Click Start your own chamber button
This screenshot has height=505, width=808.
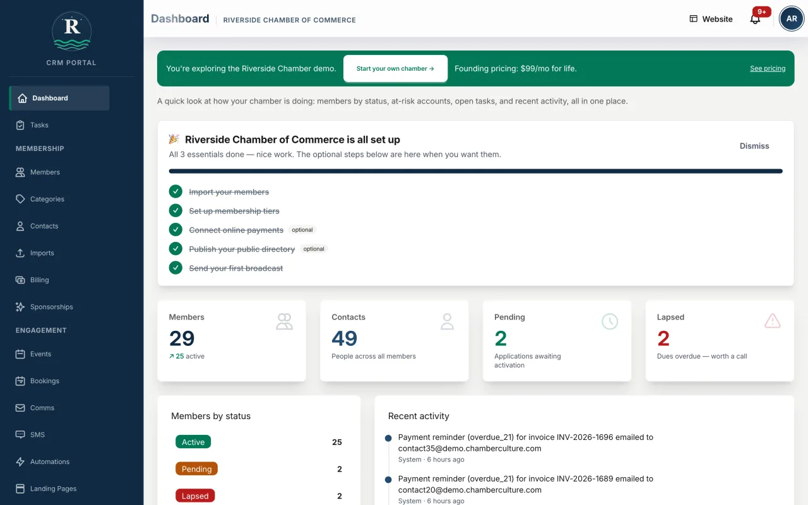(x=395, y=68)
